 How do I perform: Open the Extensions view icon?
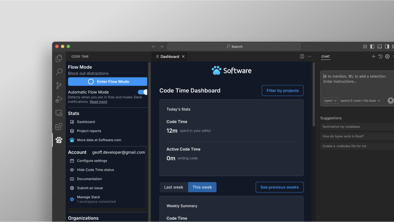(59, 126)
